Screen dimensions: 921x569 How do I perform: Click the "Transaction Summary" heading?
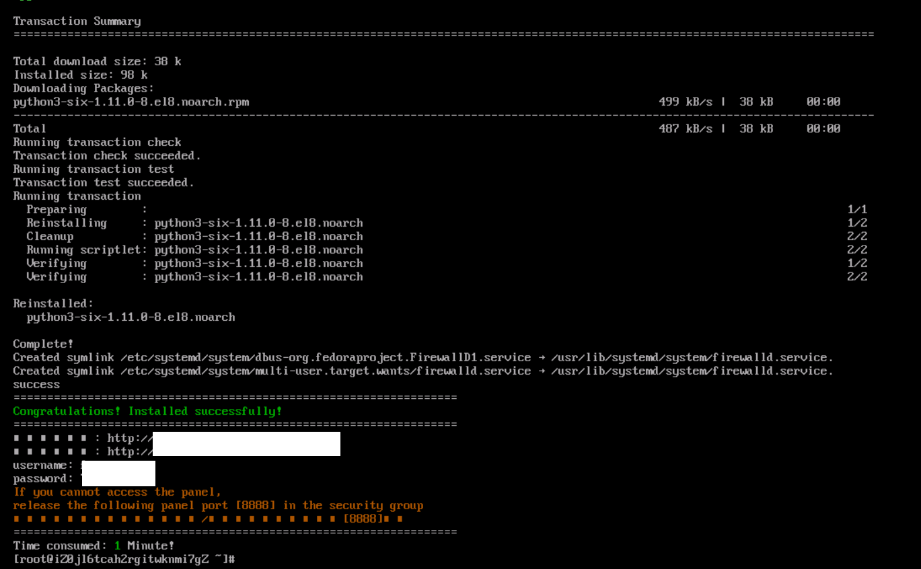coord(77,21)
